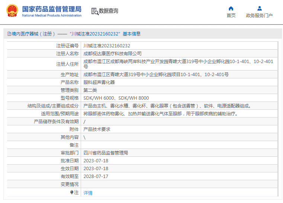283x203 pixels.
Task: Click the document icon before 境内医疗器械
Action: click(x=9, y=34)
